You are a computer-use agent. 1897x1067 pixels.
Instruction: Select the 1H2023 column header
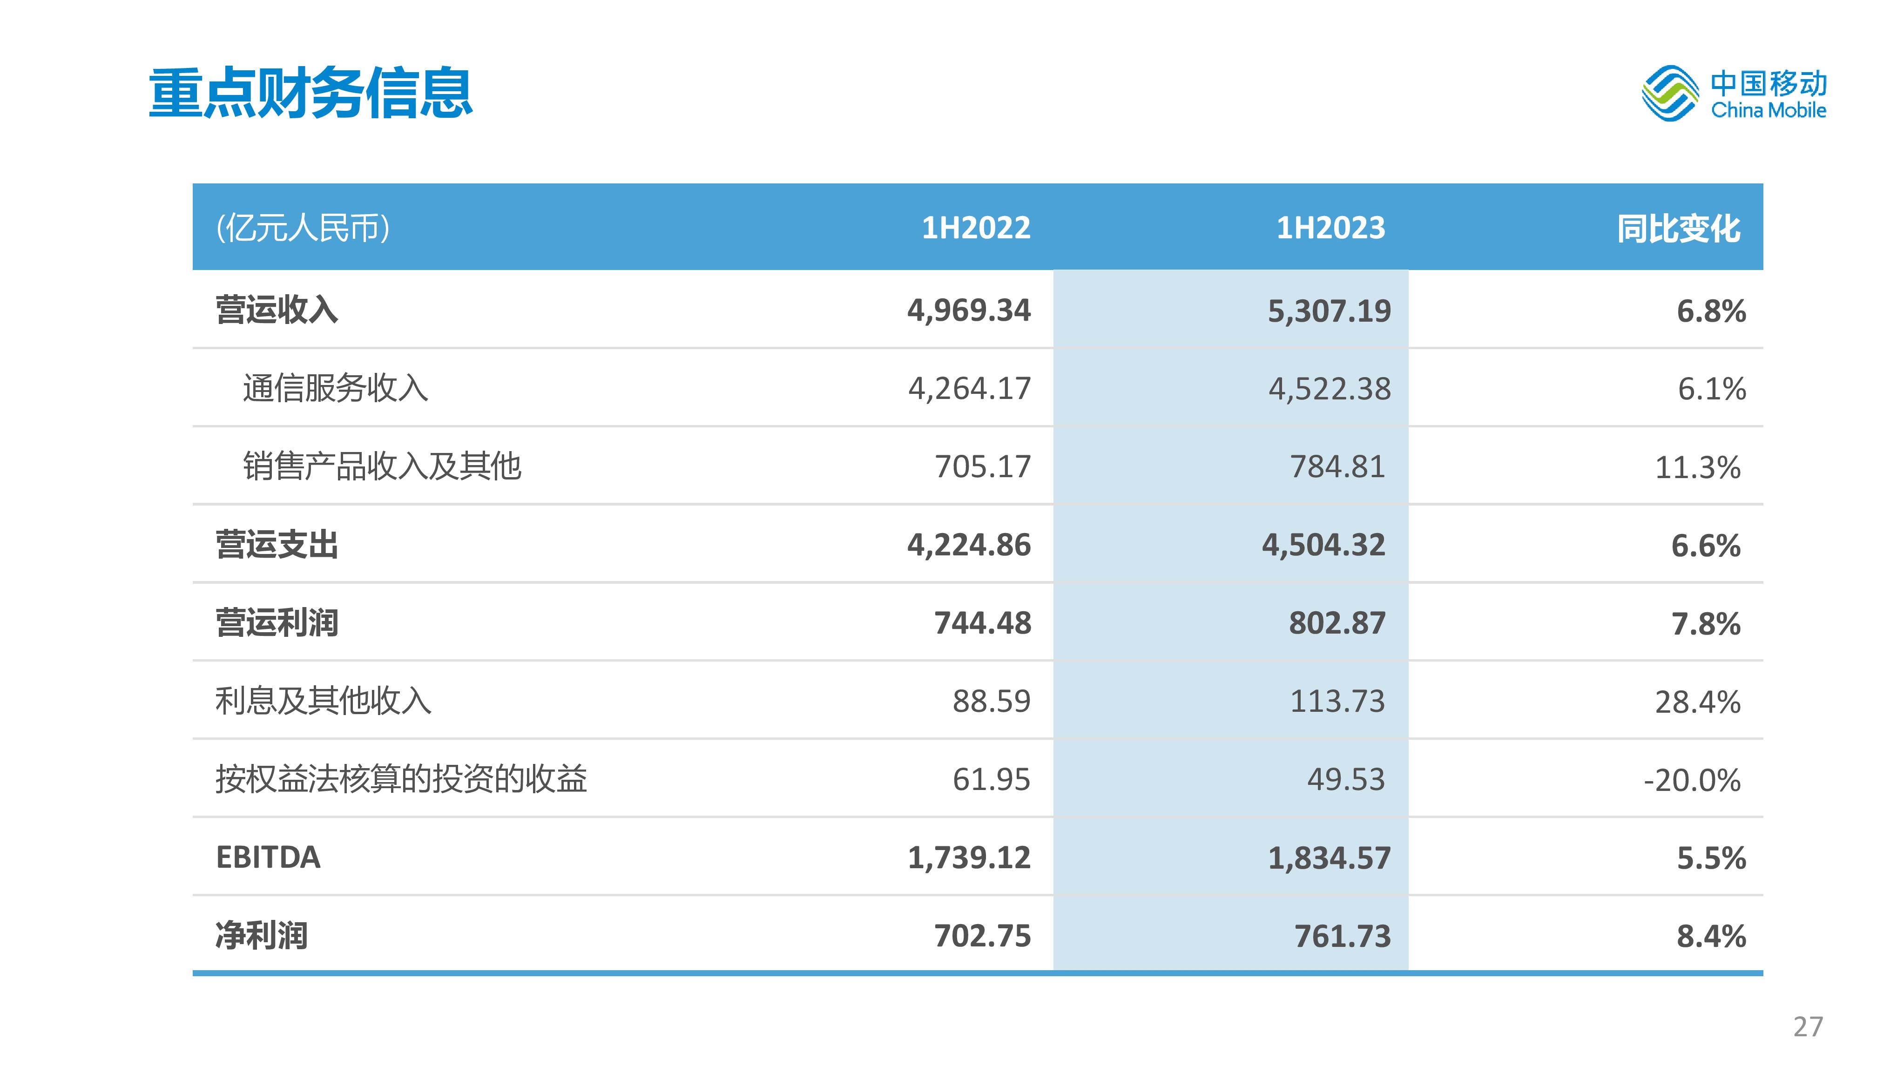1330,228
